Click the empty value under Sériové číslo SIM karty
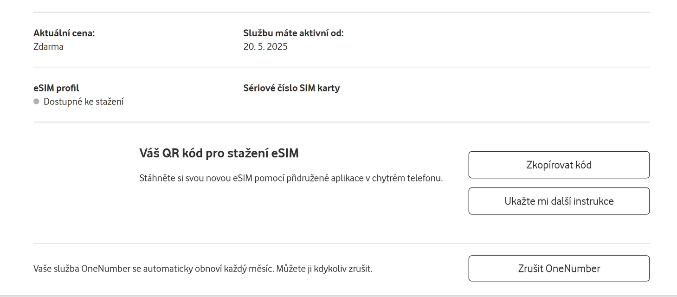This screenshot has width=677, height=297. 291,102
